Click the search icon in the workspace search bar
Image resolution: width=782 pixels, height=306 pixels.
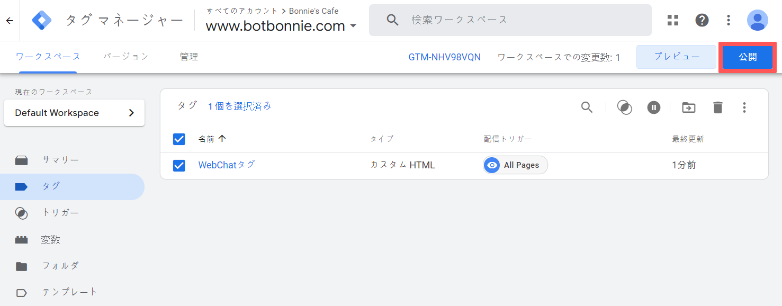pos(392,20)
